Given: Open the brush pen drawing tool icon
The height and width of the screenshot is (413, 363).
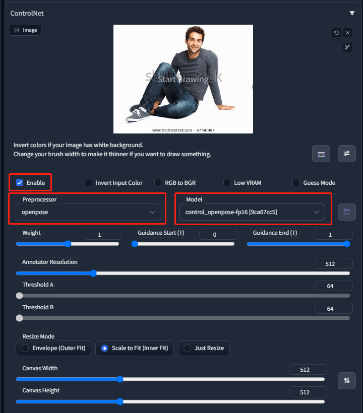Looking at the screenshot, I should point(348,47).
